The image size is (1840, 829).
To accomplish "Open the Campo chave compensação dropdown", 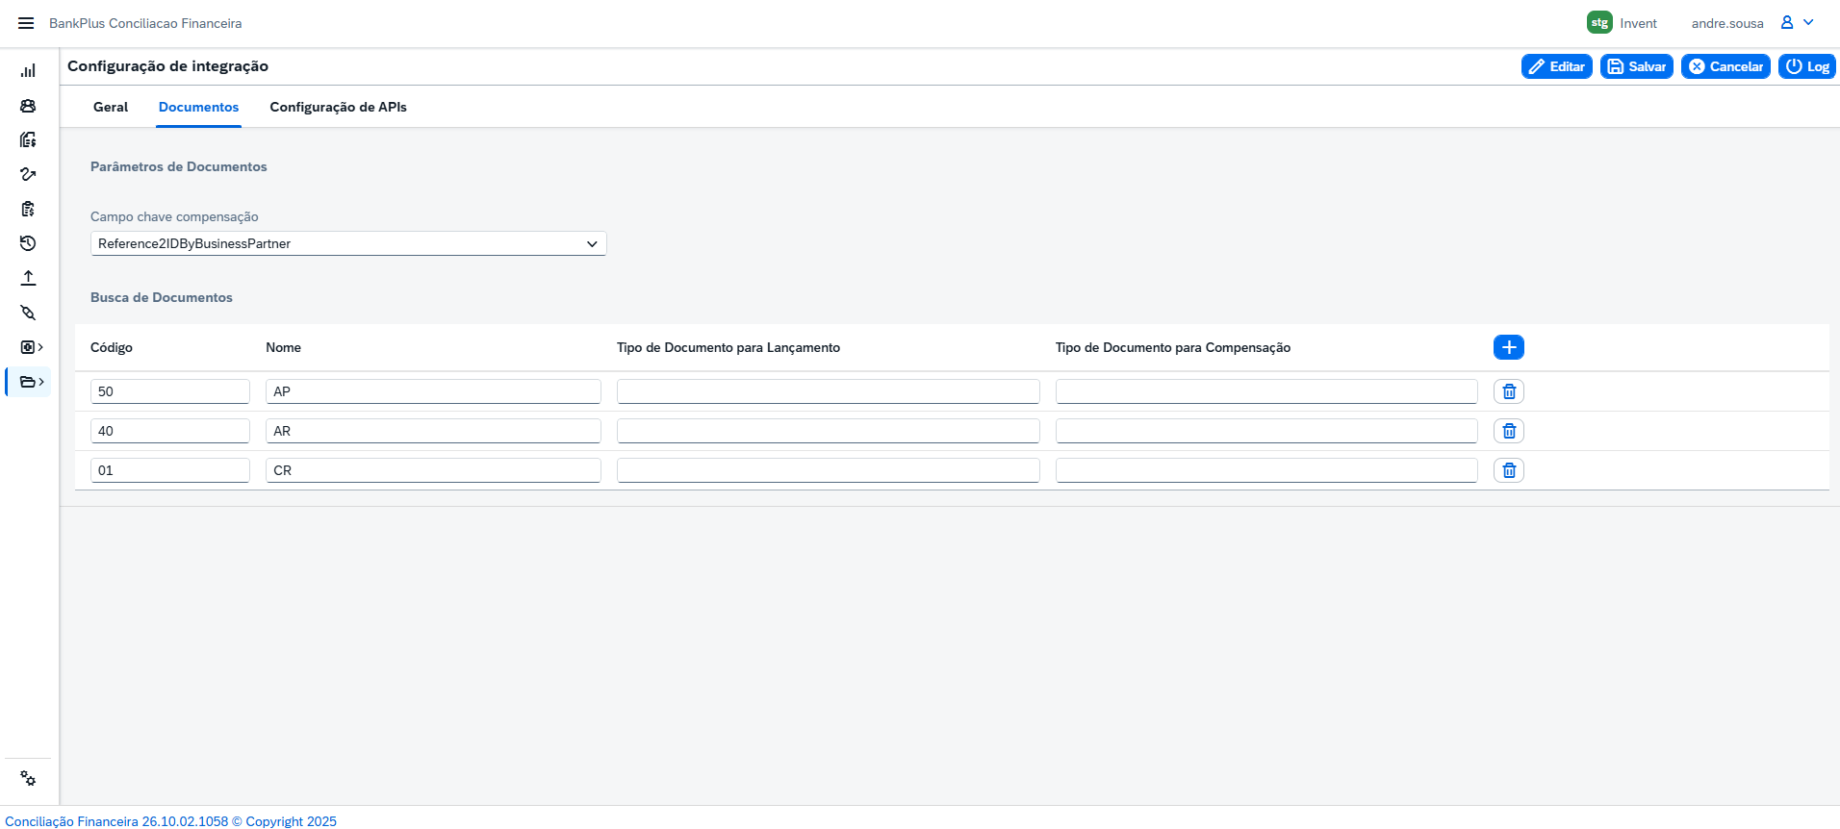I will pyautogui.click(x=348, y=243).
